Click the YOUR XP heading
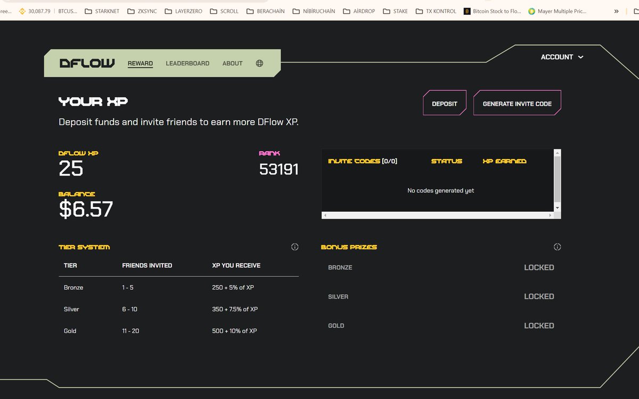The width and height of the screenshot is (639, 399). tap(93, 101)
